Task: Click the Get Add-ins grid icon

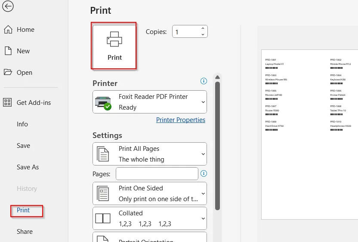Action: 7,102
